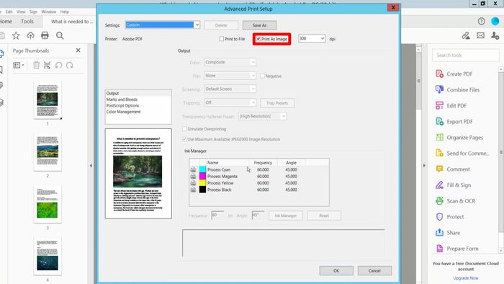Click the Edit PDF tool icon
The width and height of the screenshot is (504, 284).
439,105
